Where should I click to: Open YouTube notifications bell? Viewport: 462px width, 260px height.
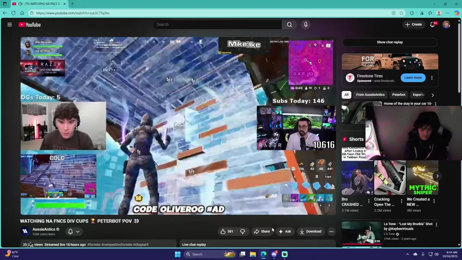click(433, 25)
